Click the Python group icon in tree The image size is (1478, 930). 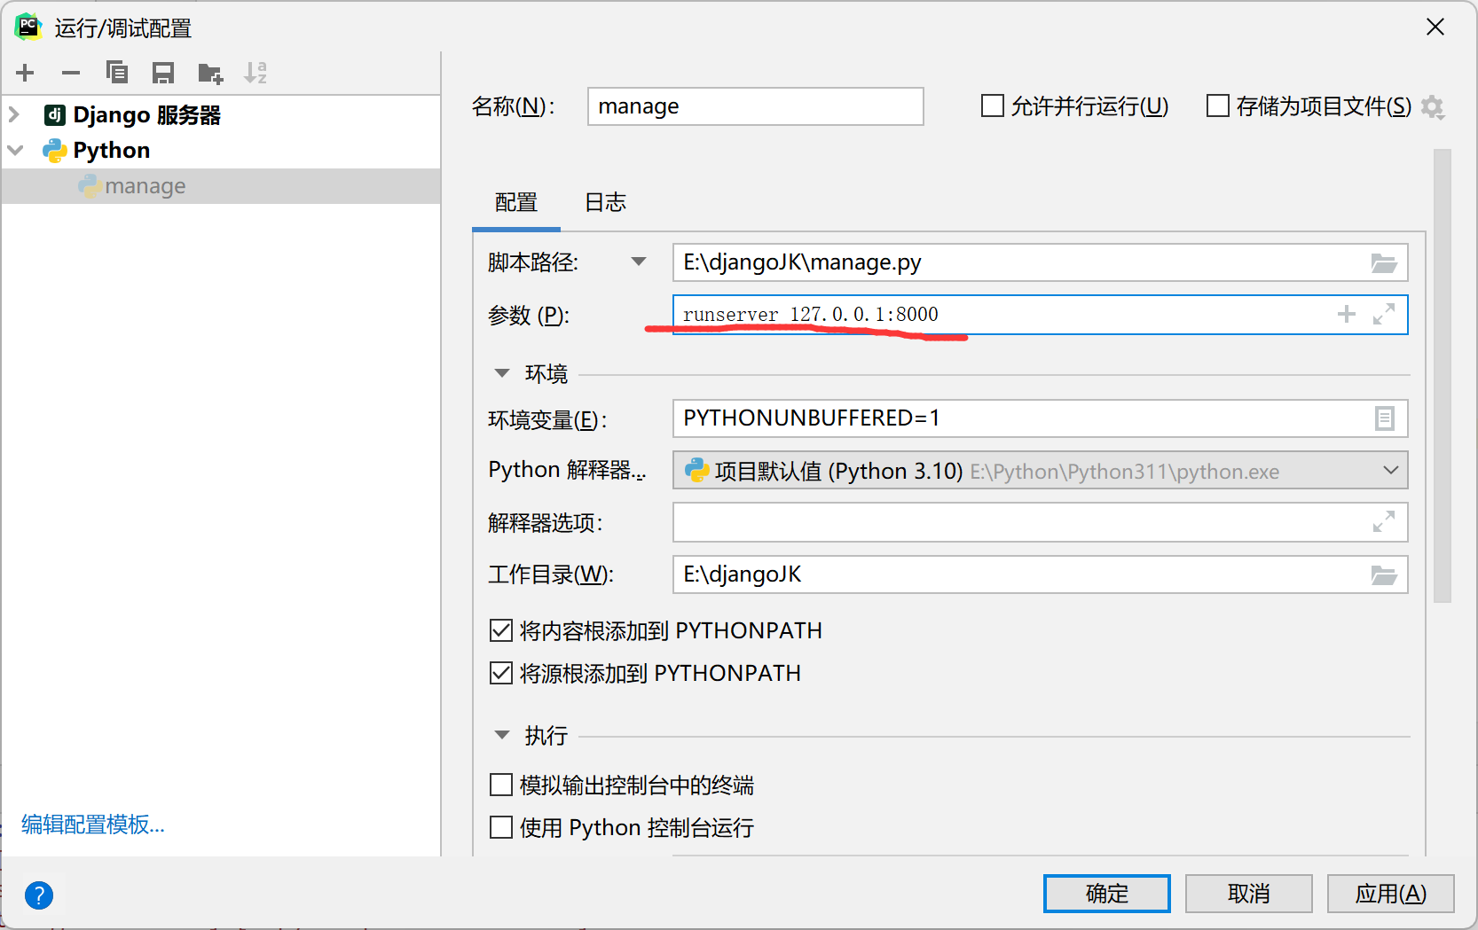click(55, 150)
